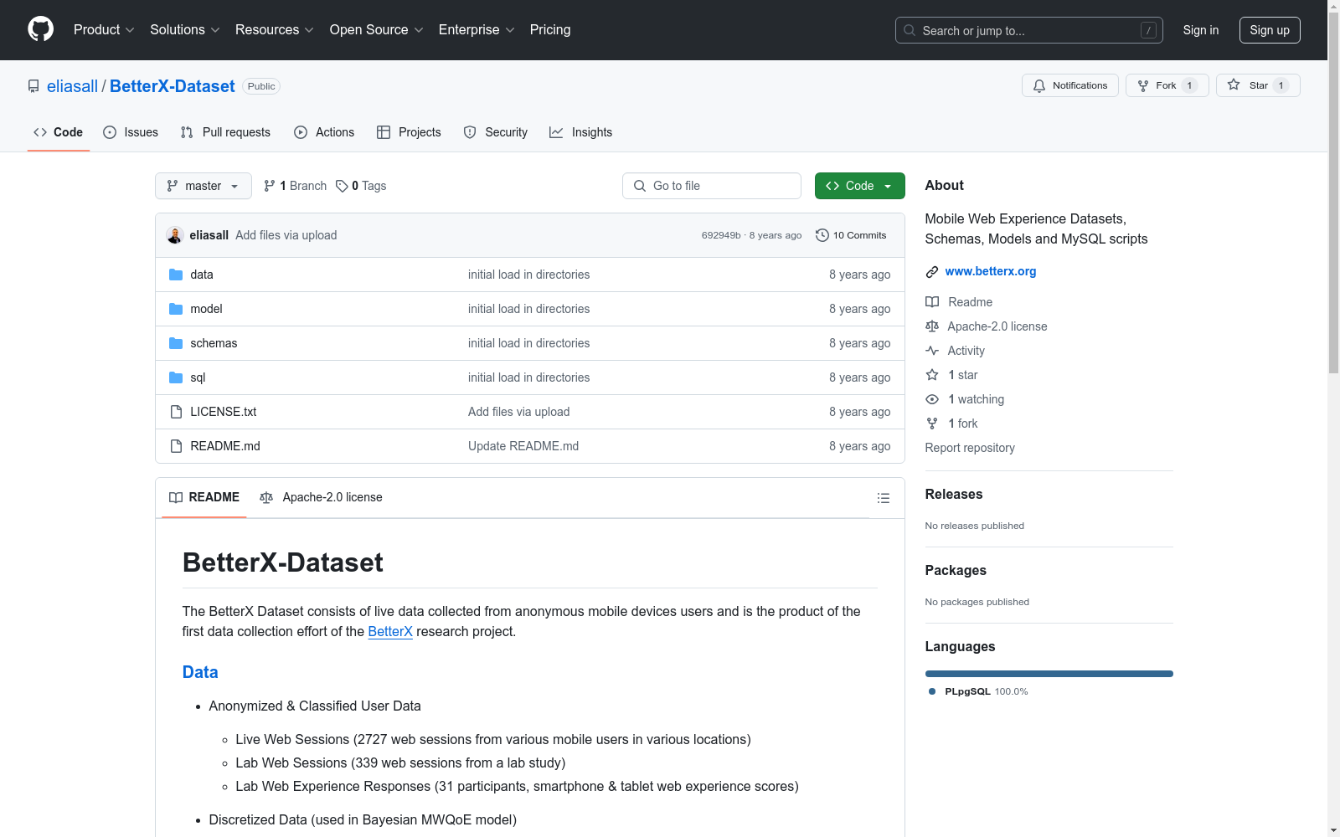Click the Activity pulse icon
This screenshot has height=837, width=1340.
pos(932,351)
